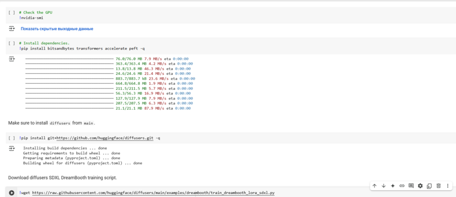Click the 'Download diffusers SDXL DreamBooth training script.' text
The image size is (456, 197).
pyautogui.click(x=62, y=178)
